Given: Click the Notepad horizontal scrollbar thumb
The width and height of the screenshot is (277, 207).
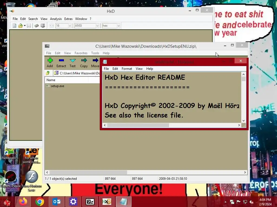Looking at the screenshot, I should click(x=138, y=125).
